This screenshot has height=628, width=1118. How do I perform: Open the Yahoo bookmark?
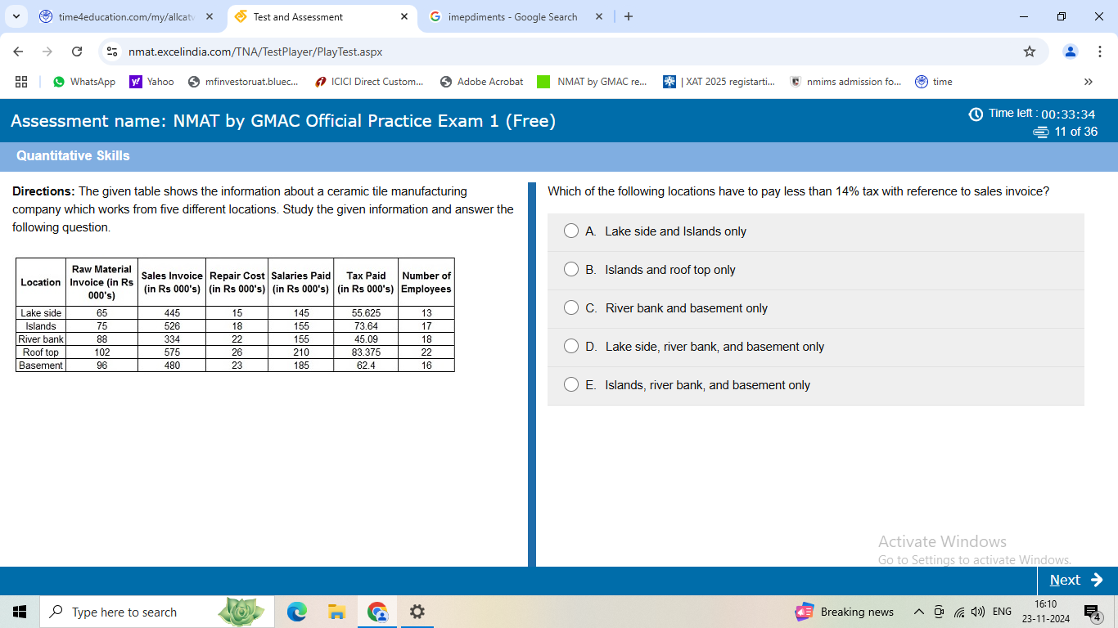(x=151, y=82)
